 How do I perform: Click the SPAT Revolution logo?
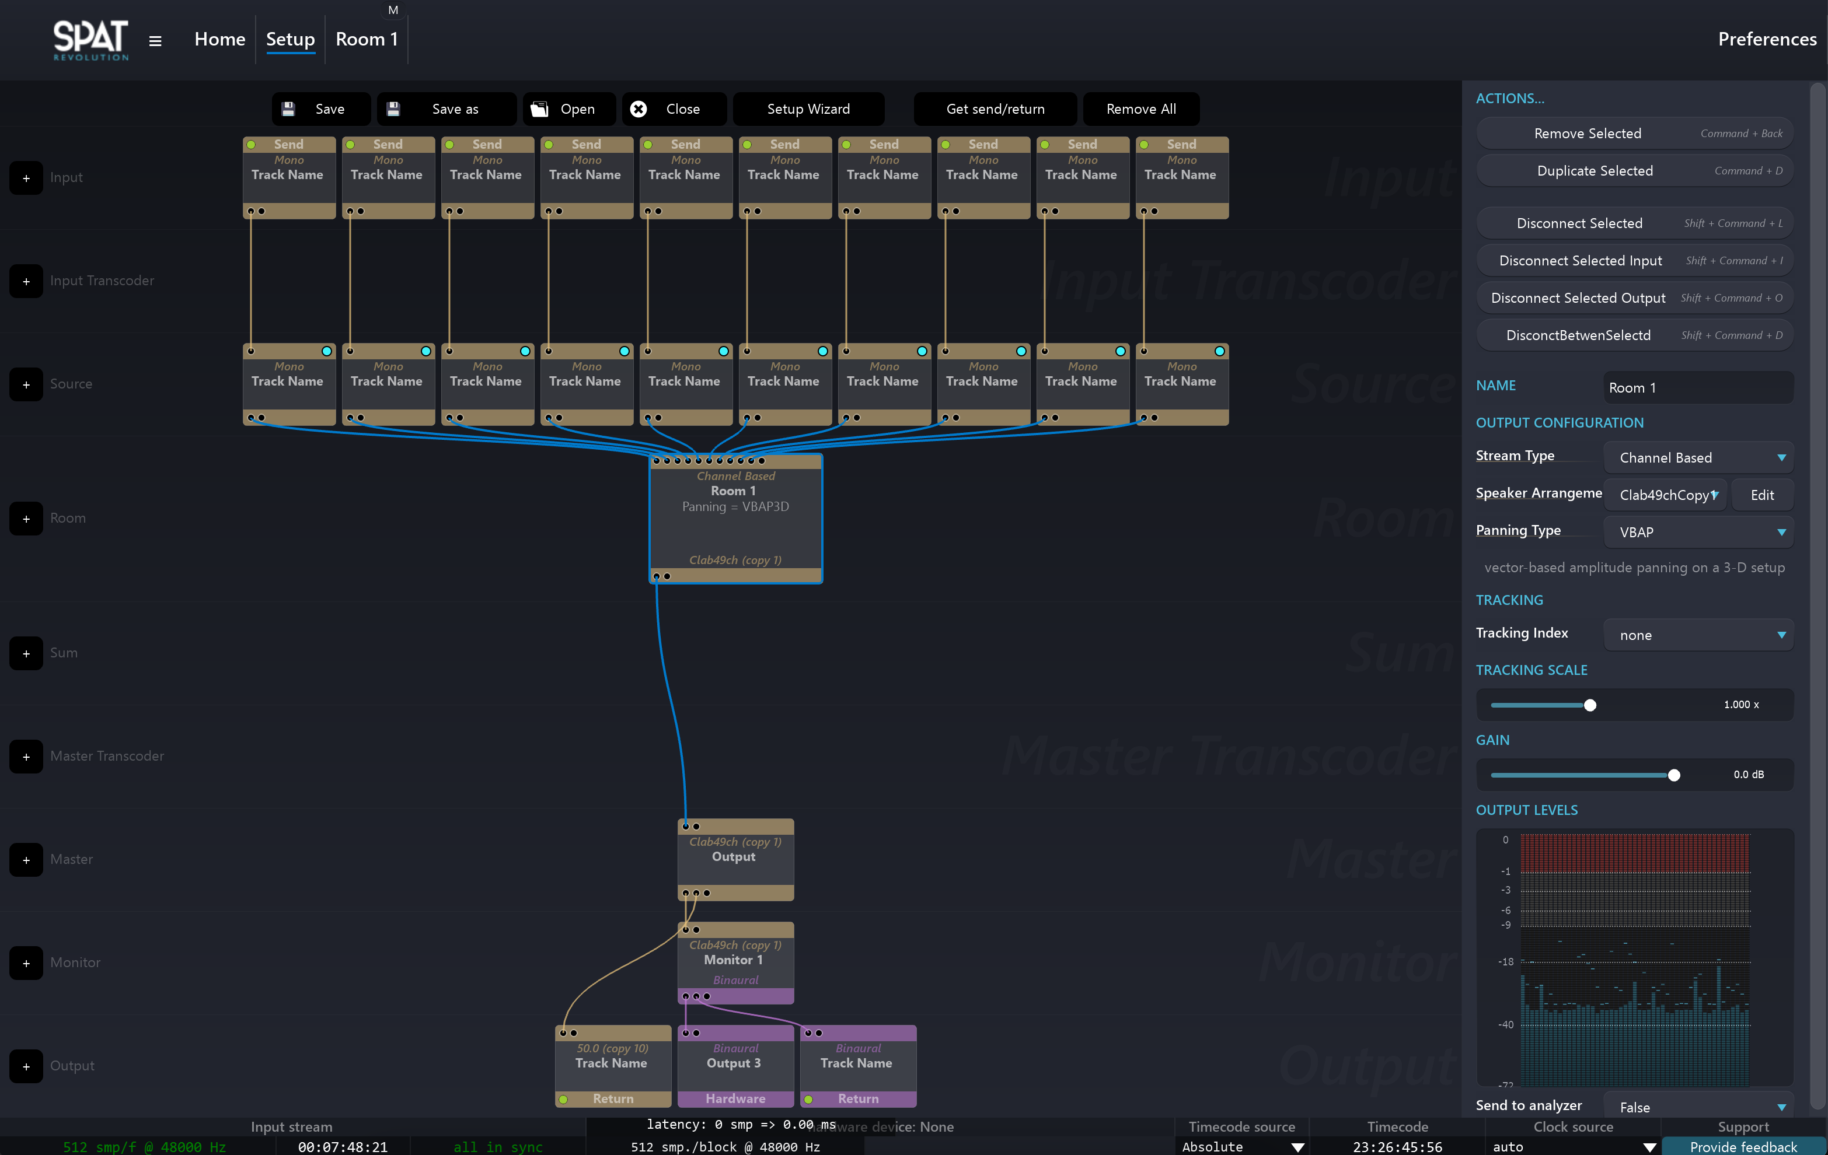pos(91,40)
